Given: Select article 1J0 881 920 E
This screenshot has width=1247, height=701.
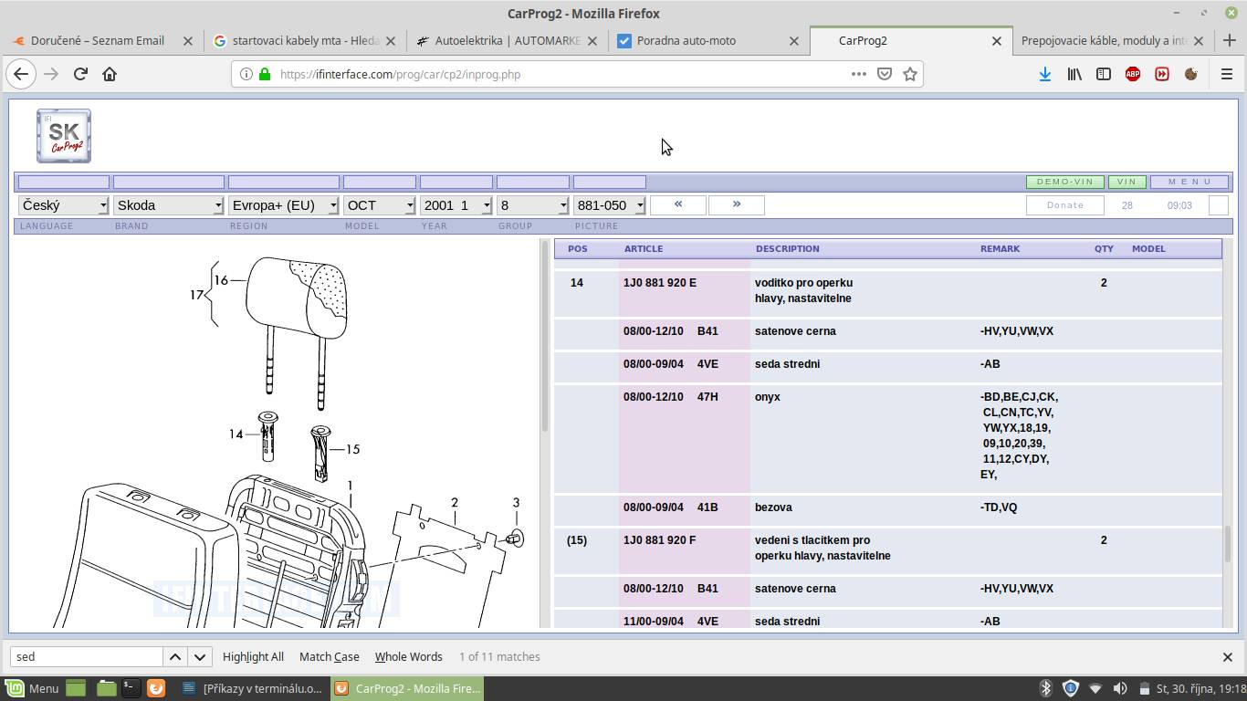Looking at the screenshot, I should click(660, 283).
